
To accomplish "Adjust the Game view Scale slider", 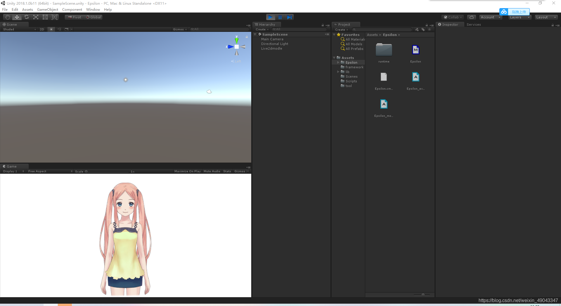I will point(107,172).
